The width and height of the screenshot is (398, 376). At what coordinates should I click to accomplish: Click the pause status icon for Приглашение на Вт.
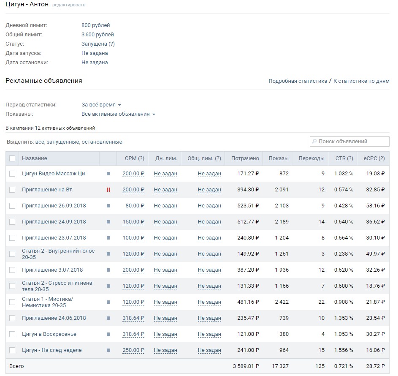(108, 190)
